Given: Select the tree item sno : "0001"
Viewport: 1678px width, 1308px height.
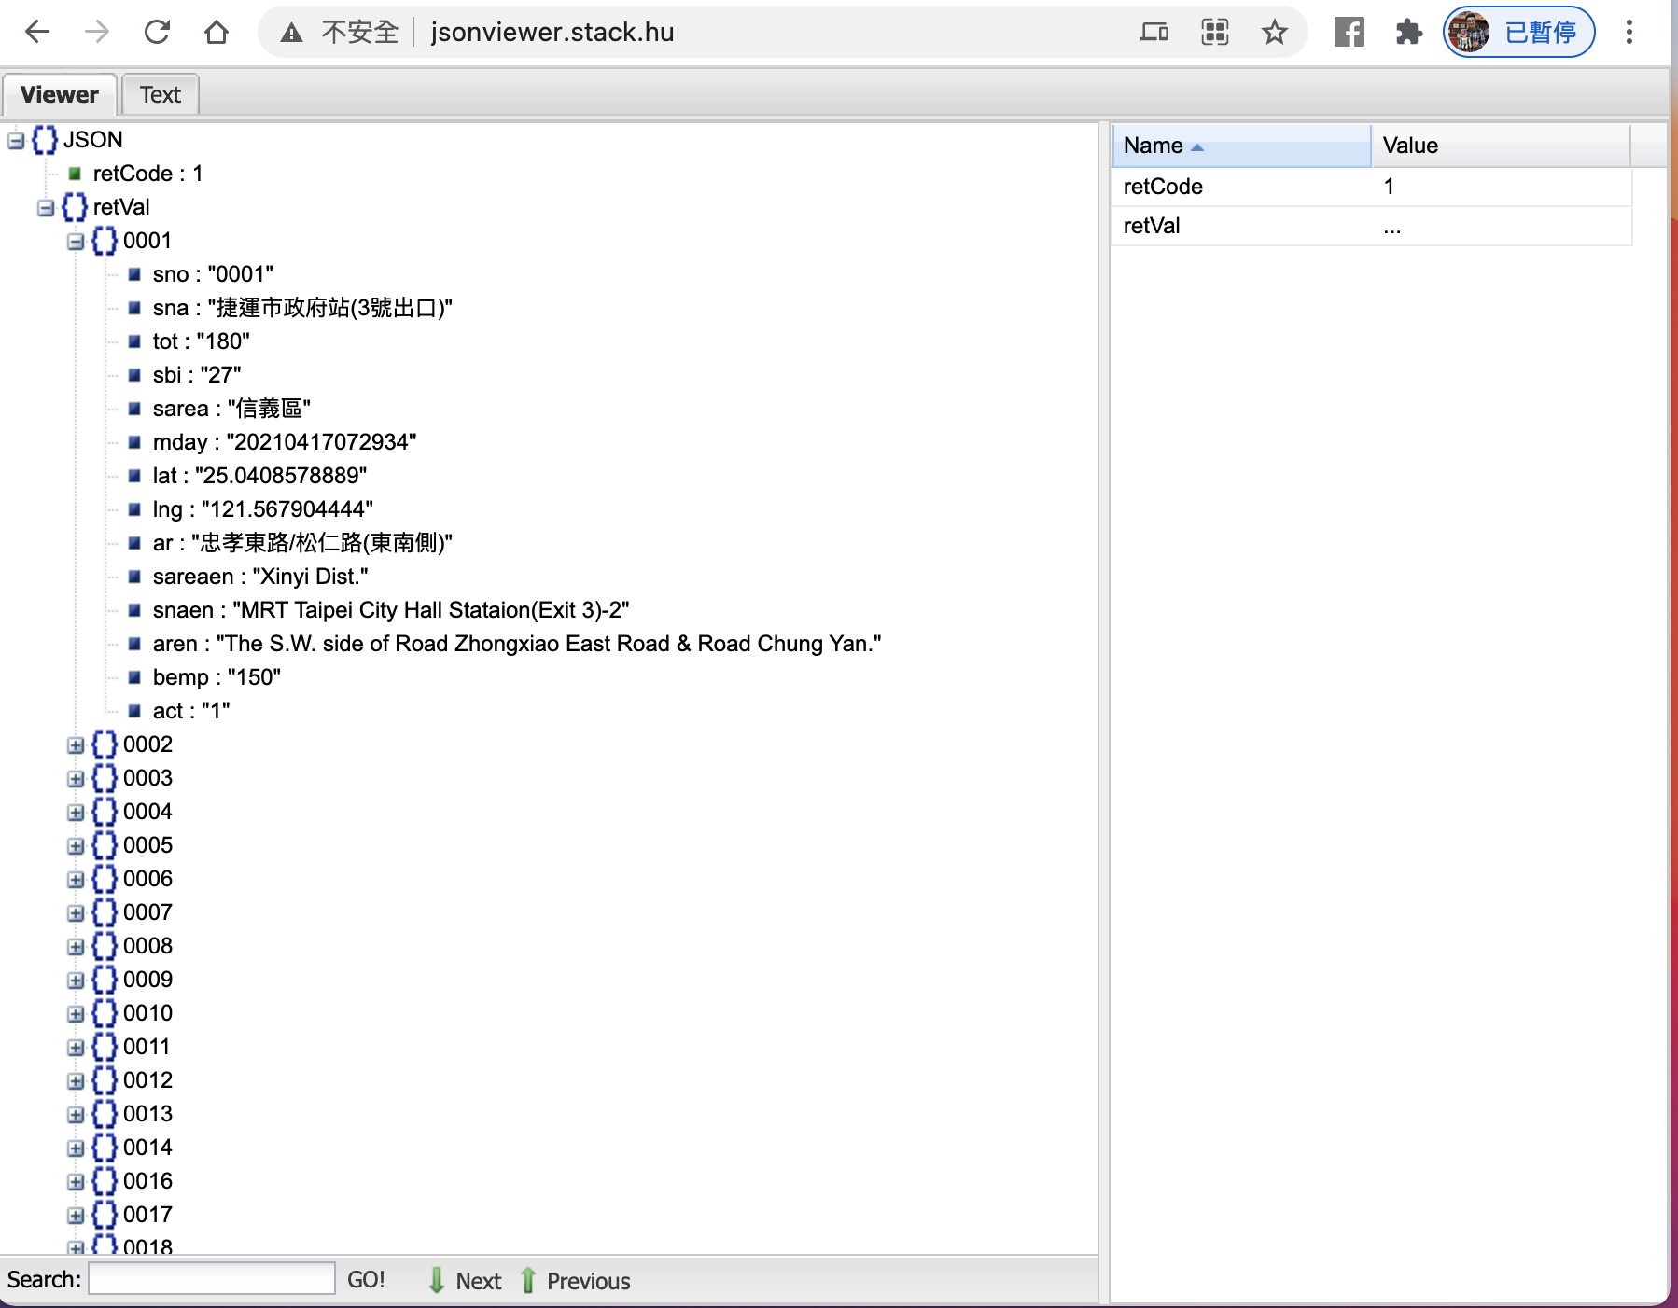Looking at the screenshot, I should 213,274.
